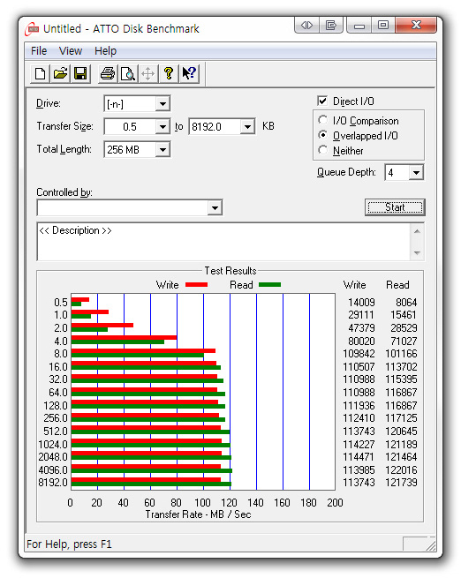
Task: Save benchmark results with floppy icon
Action: (x=80, y=73)
